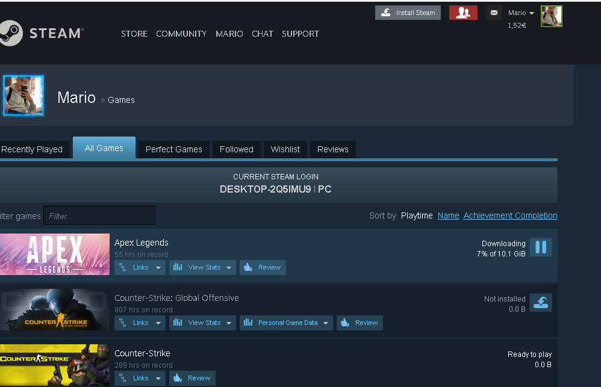Switch to the Wishlist tab
Screen dimensions: 601x387
tap(285, 149)
